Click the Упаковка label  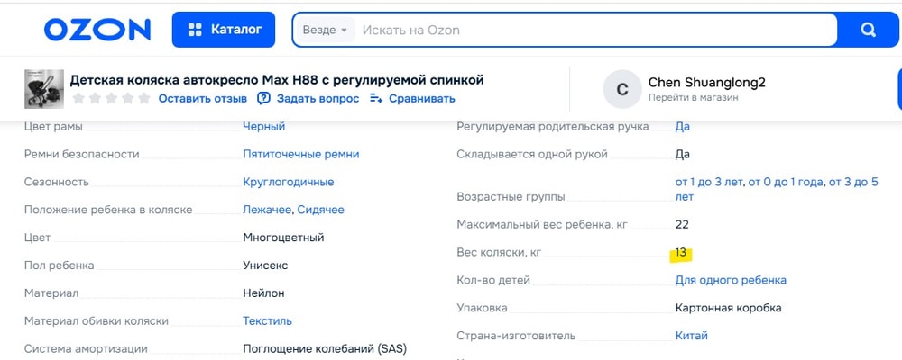point(482,308)
